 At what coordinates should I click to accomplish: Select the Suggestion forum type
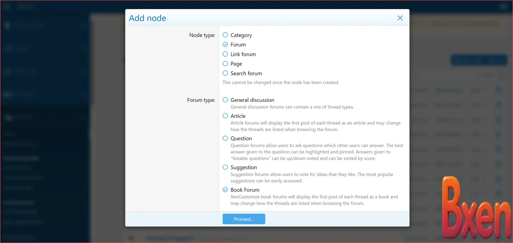click(x=225, y=167)
